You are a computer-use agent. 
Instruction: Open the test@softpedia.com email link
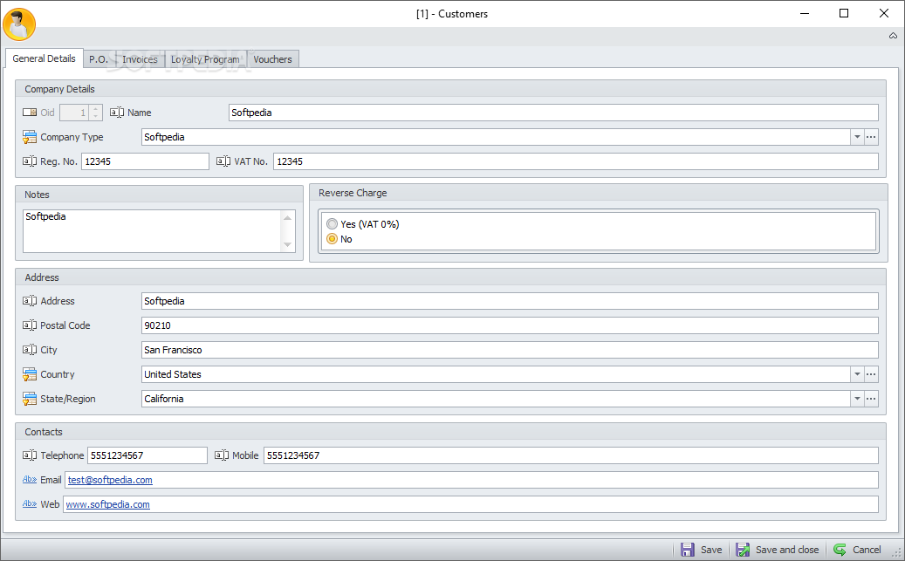tap(110, 480)
